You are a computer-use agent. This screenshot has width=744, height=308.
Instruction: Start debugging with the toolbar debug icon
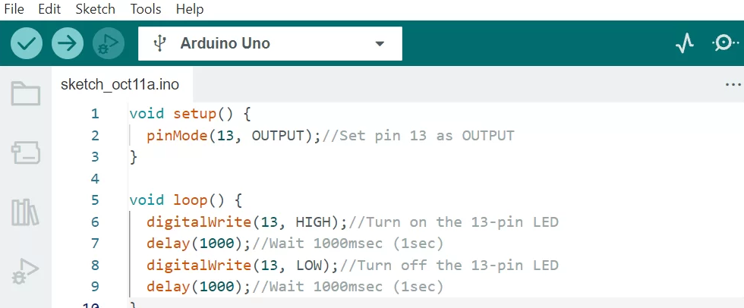tap(109, 43)
